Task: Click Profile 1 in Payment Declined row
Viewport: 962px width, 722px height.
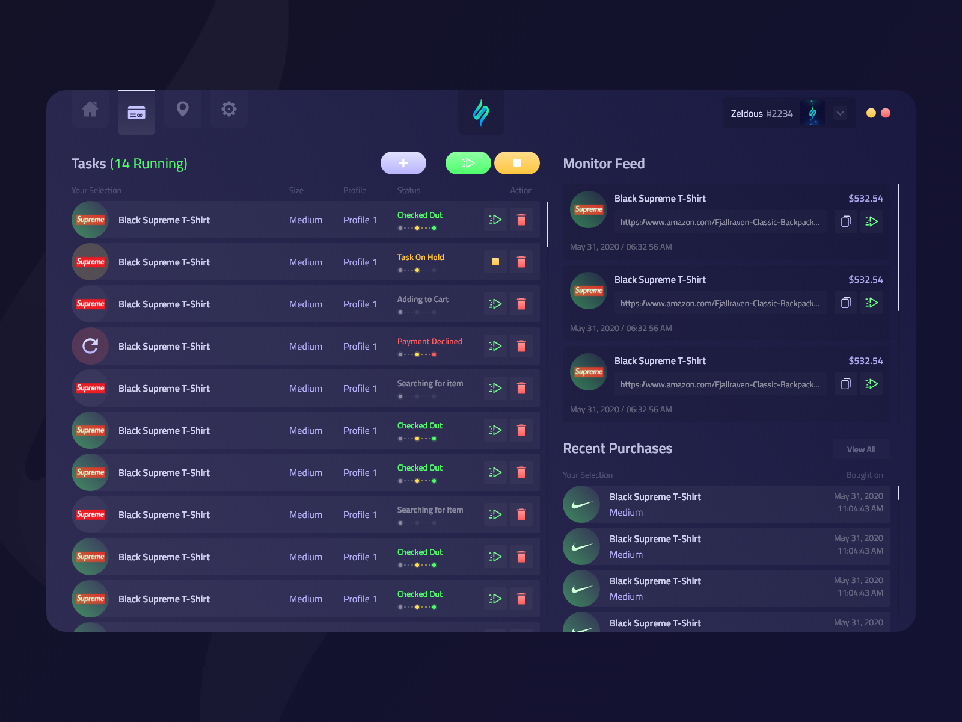Action: [x=360, y=347]
